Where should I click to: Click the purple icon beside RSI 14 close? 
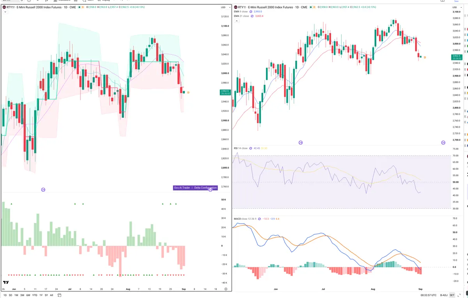point(251,148)
